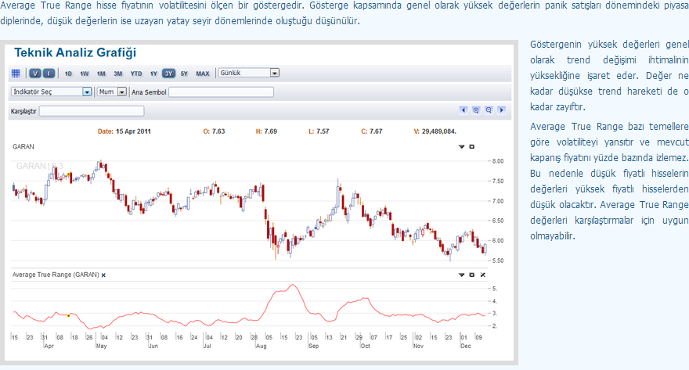
Task: Click the date value 15 Apr 2011
Action: [x=133, y=131]
